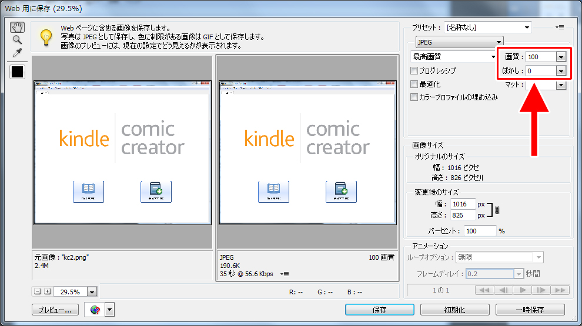Click the プレビュー... button
Viewport: 582px width, 326px height.
[x=55, y=310]
